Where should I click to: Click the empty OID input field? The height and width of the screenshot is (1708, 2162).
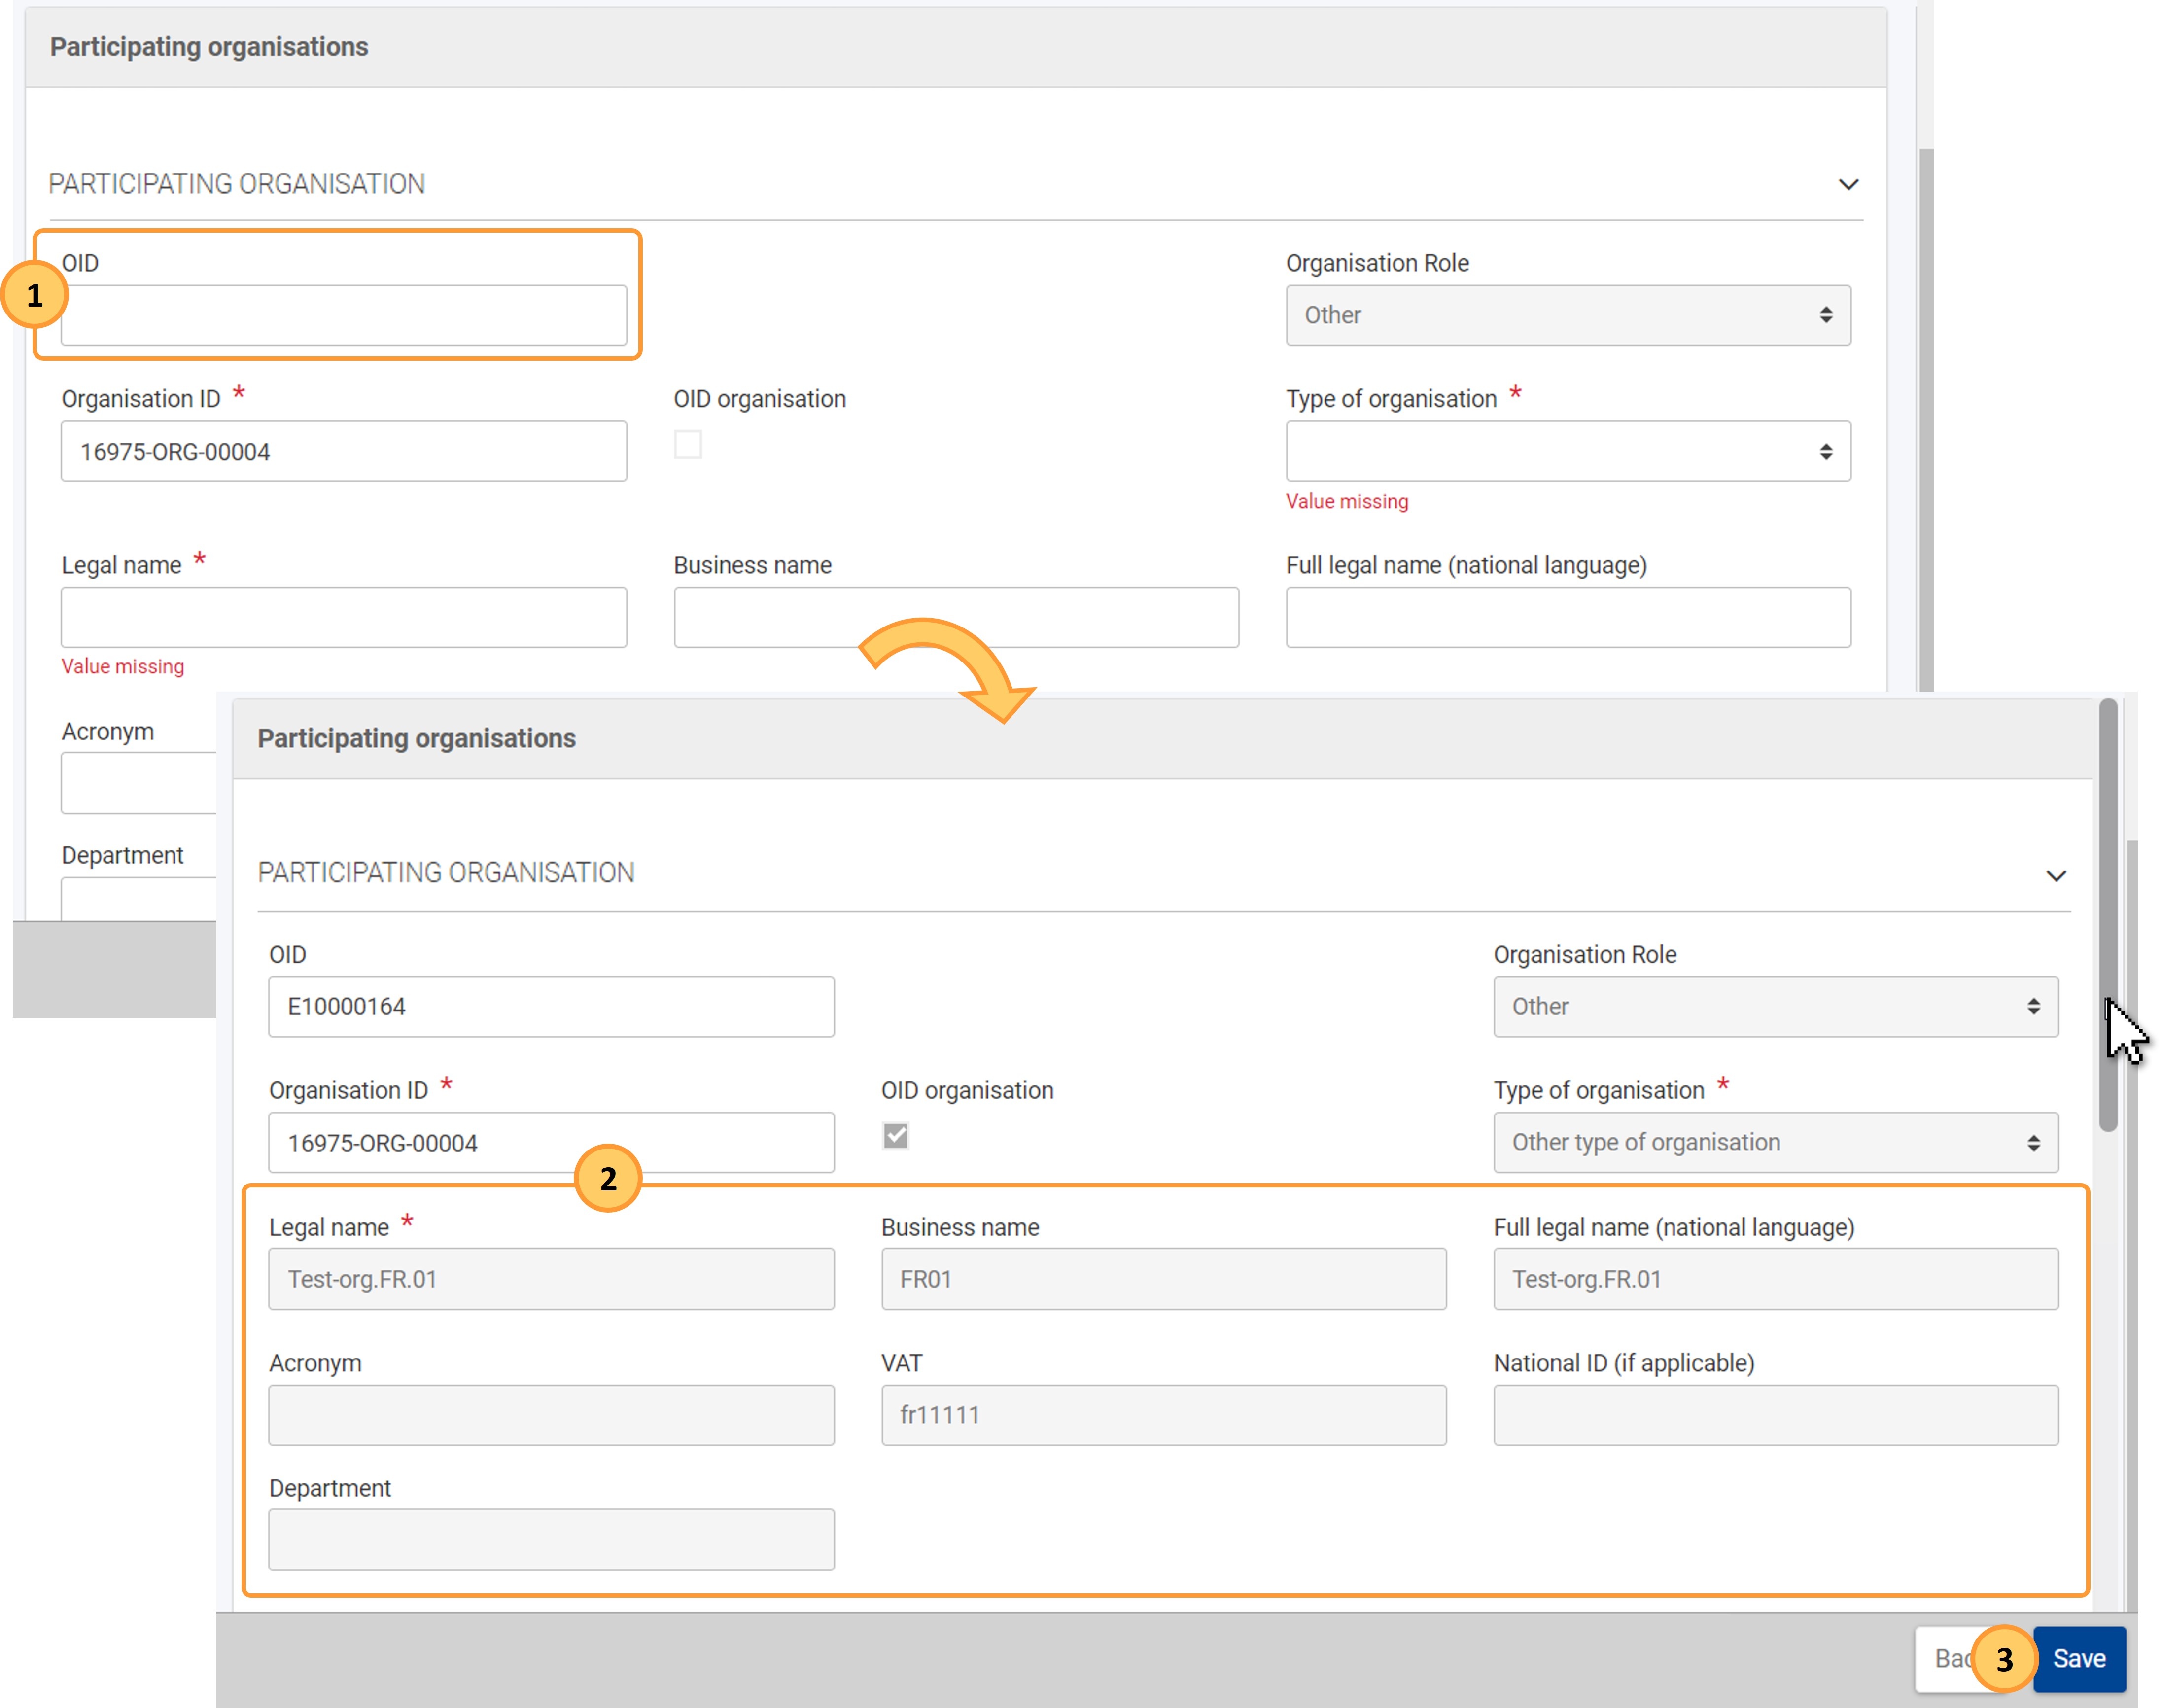(343, 315)
